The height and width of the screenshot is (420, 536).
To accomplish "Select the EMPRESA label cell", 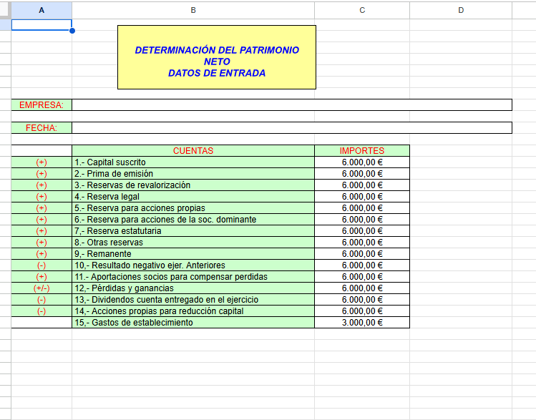I will (x=42, y=105).
